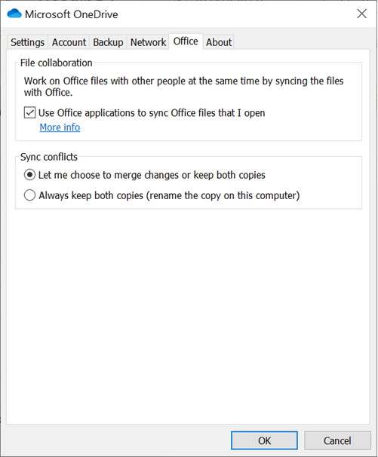Screen dimensions: 378x457
Task: Switch to the Settings tab
Action: coord(27,42)
